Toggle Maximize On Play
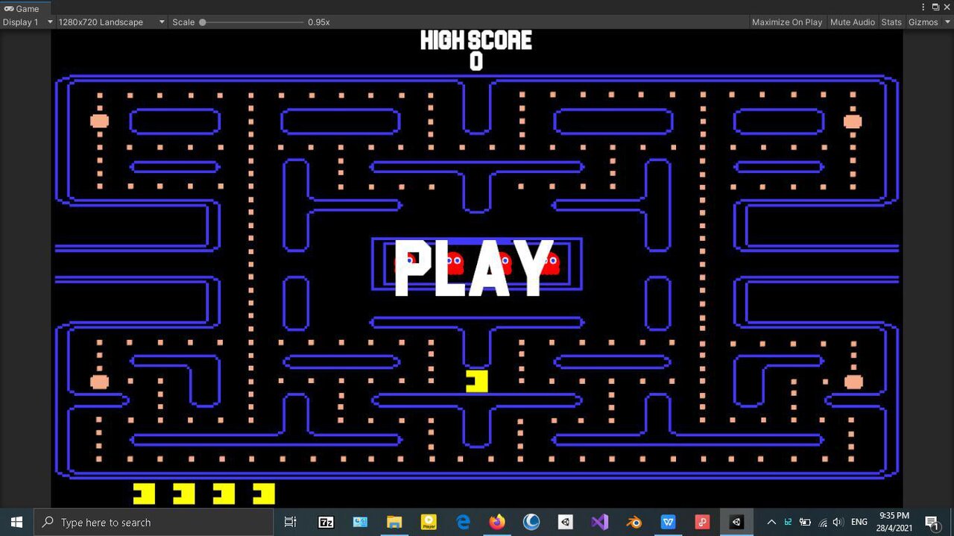Screen dimensions: 954x536 tap(786, 22)
